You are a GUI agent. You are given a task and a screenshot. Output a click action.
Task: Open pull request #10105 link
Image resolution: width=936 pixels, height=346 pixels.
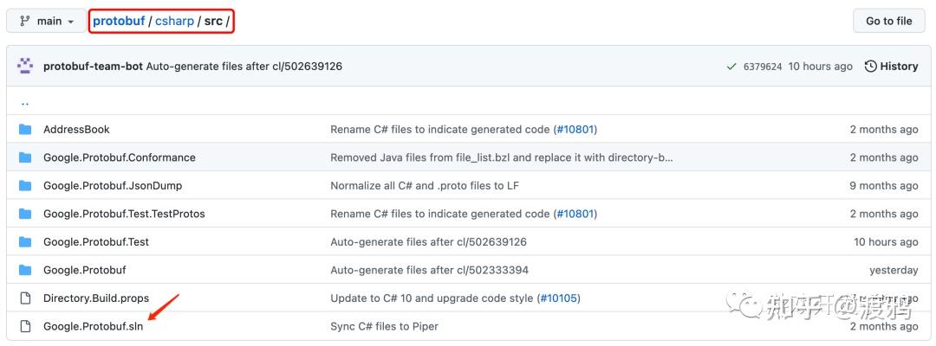click(558, 298)
